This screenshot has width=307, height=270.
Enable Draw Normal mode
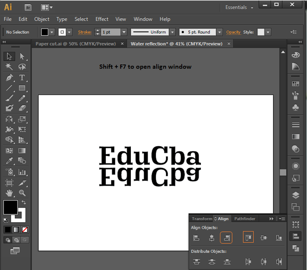pyautogui.click(x=8, y=240)
